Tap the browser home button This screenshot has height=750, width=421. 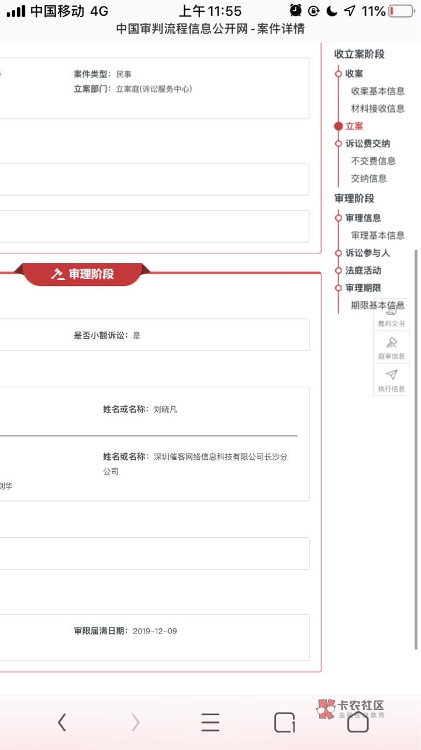pyautogui.click(x=358, y=724)
